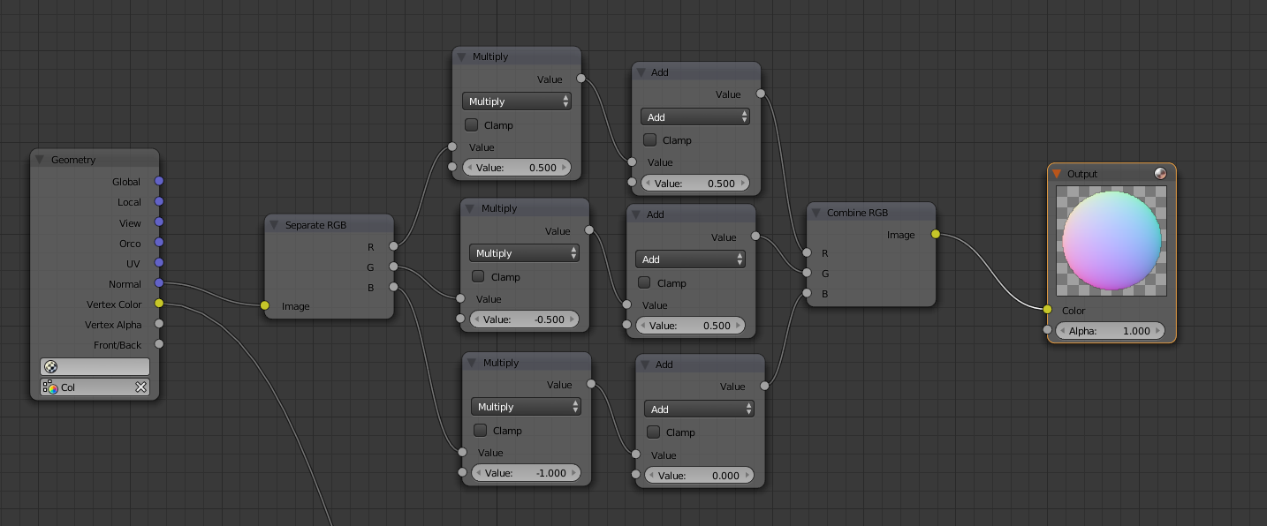Clear the Col vertex color layer with X icon

pos(140,387)
